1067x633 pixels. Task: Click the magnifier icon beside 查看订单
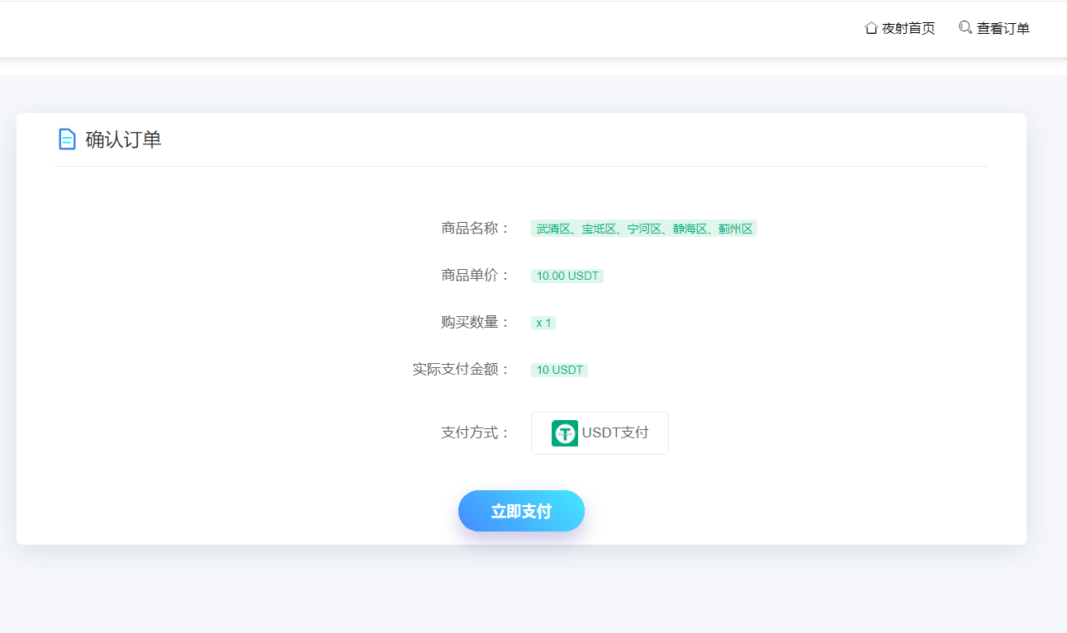[x=965, y=27]
